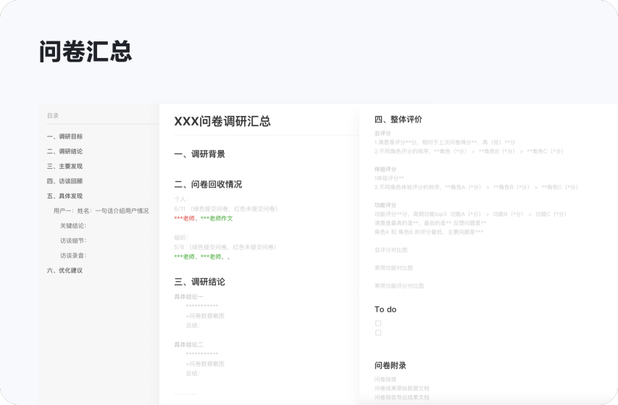This screenshot has height=405, width=618.
Task: Click the 问卷链接 line
Action: point(385,380)
